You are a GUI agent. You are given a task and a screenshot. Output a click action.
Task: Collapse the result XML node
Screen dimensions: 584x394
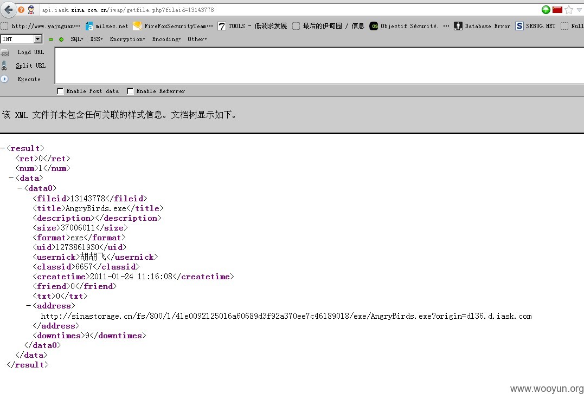tap(3, 148)
